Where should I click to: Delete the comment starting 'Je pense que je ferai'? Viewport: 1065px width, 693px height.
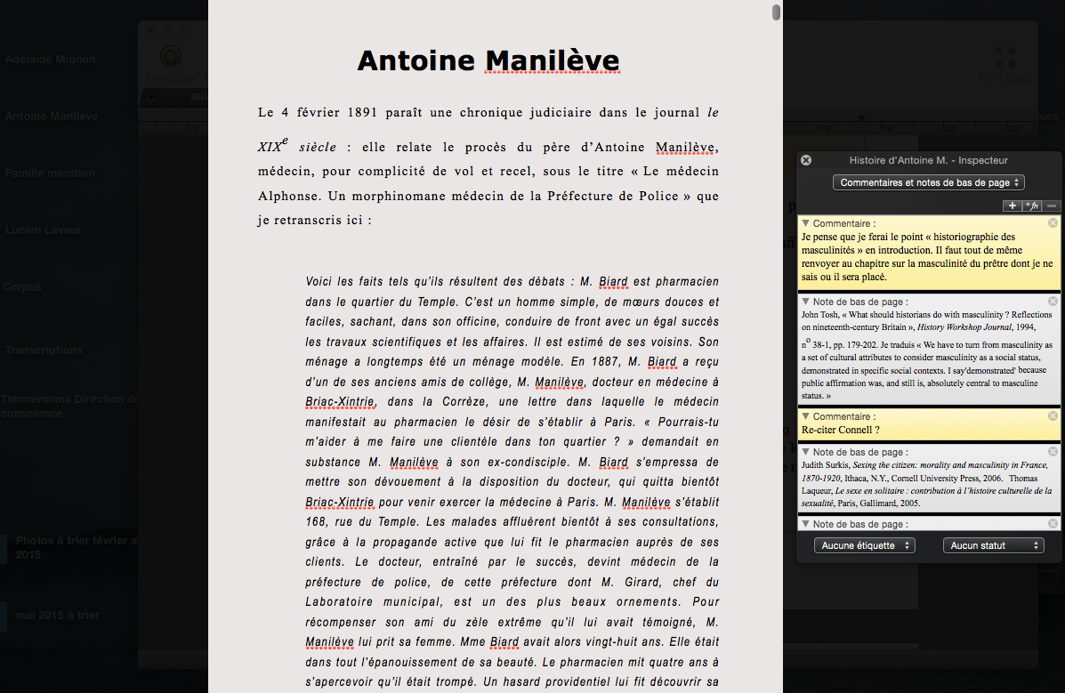(1053, 223)
